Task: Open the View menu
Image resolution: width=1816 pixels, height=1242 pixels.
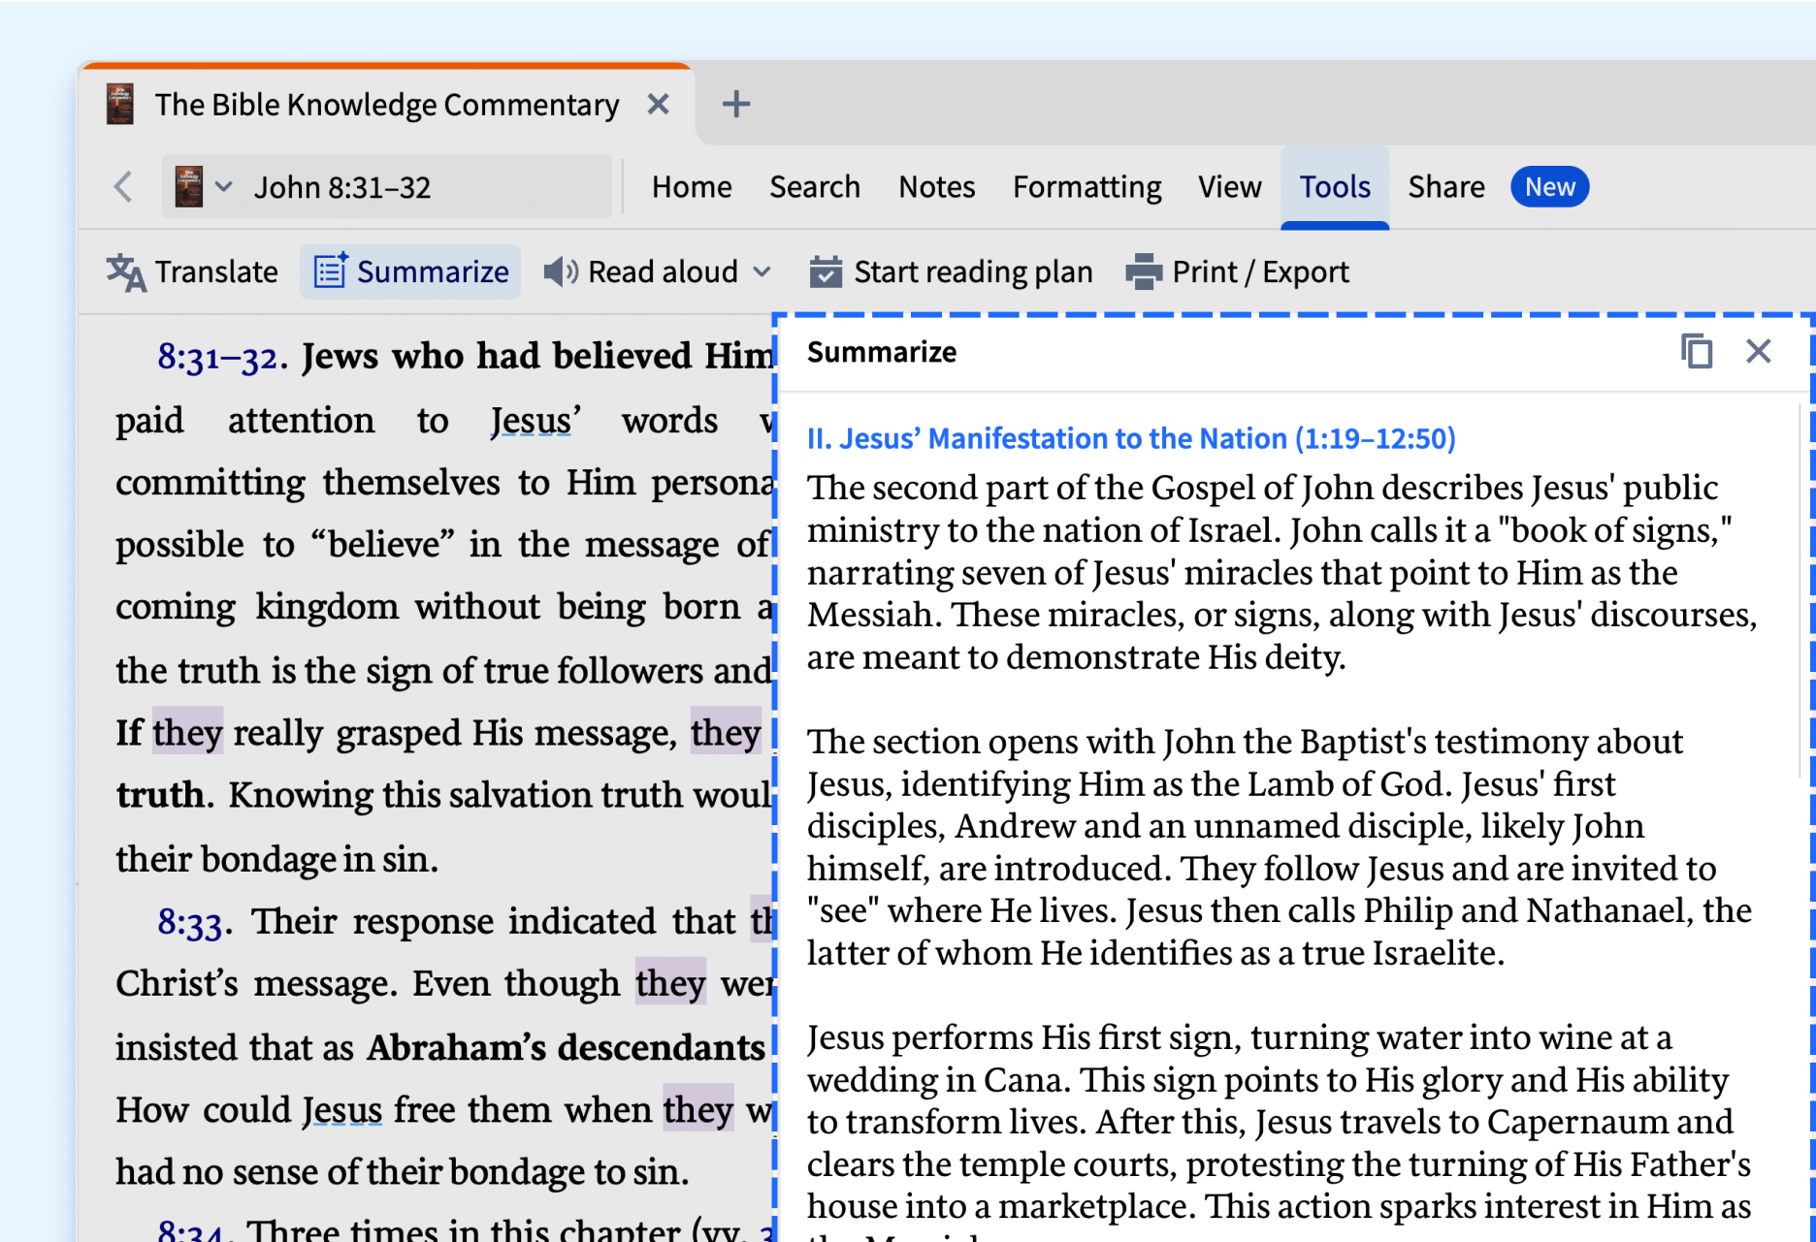Action: tap(1229, 186)
